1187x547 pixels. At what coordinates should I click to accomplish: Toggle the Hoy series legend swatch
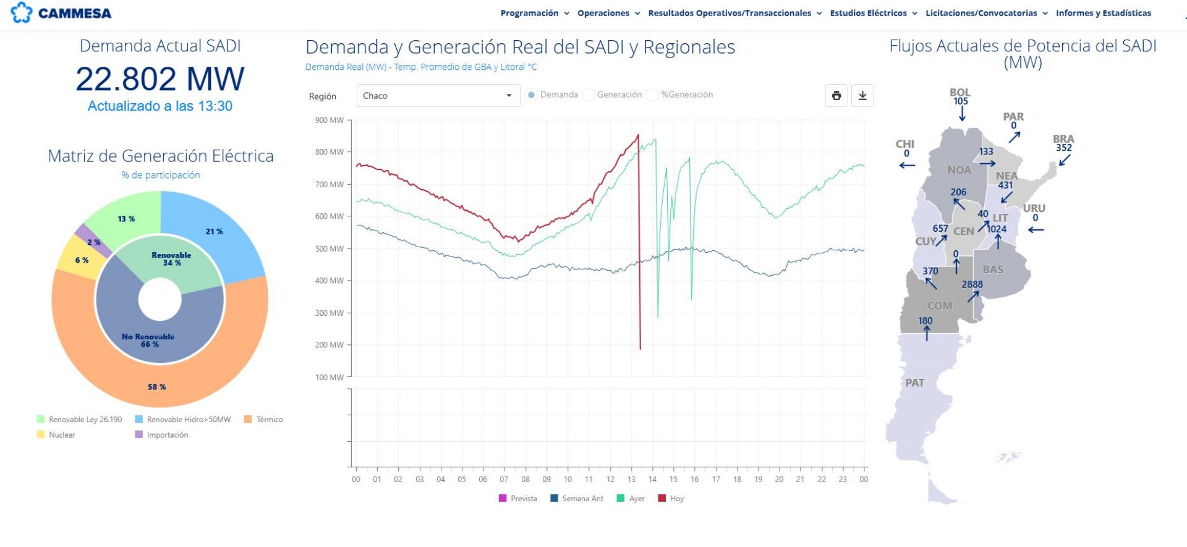(x=662, y=498)
